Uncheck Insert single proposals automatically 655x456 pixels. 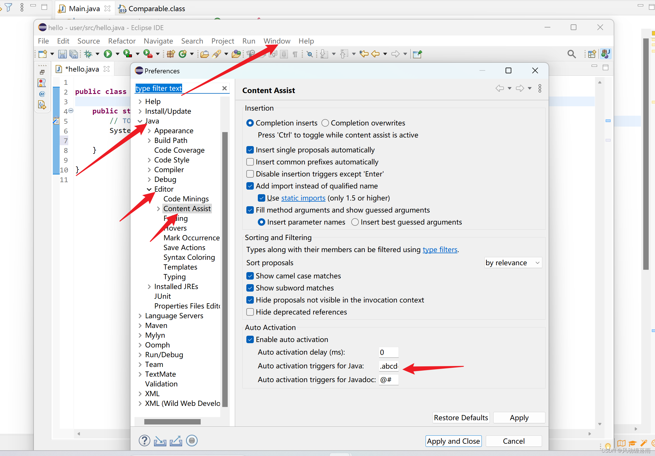pos(250,150)
